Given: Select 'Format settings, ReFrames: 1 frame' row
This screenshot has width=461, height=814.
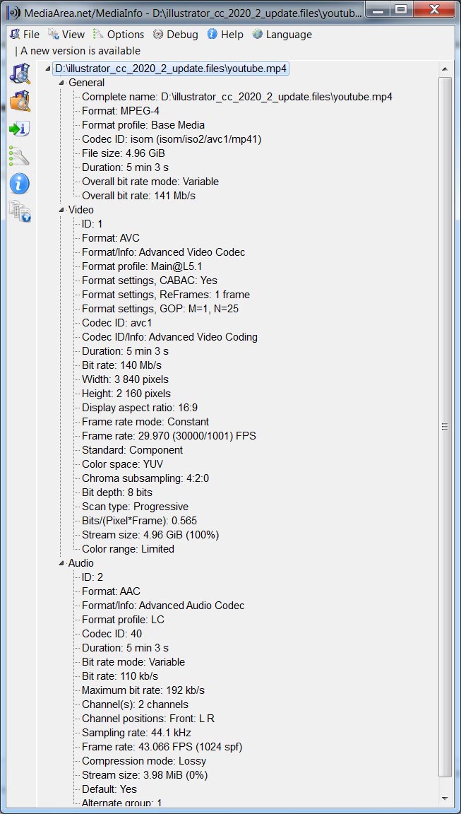Looking at the screenshot, I should point(166,295).
